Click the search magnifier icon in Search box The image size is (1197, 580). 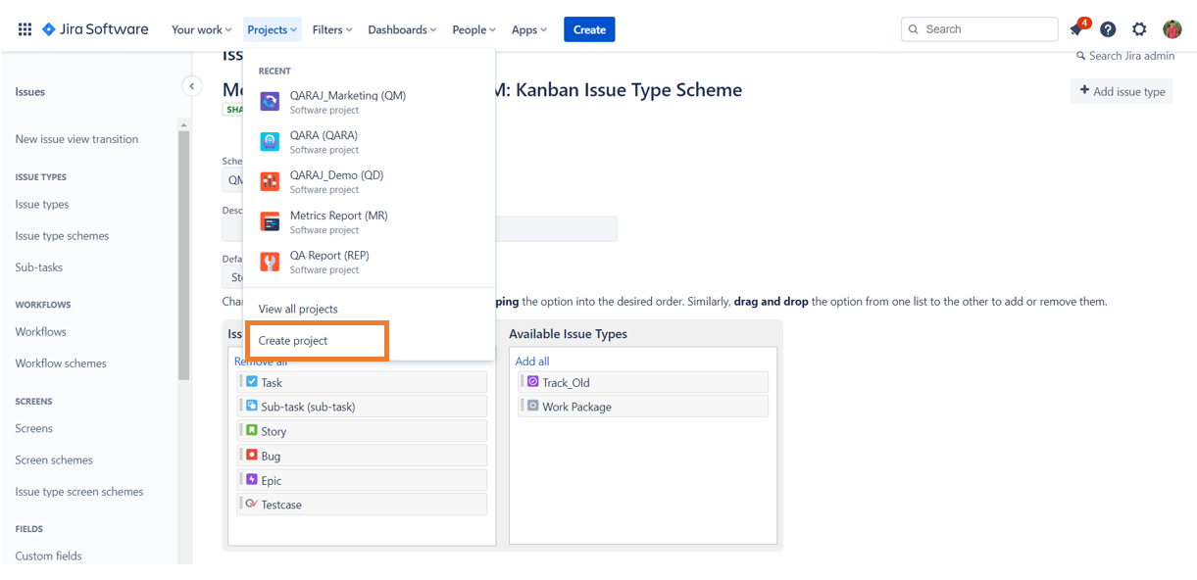pos(914,29)
